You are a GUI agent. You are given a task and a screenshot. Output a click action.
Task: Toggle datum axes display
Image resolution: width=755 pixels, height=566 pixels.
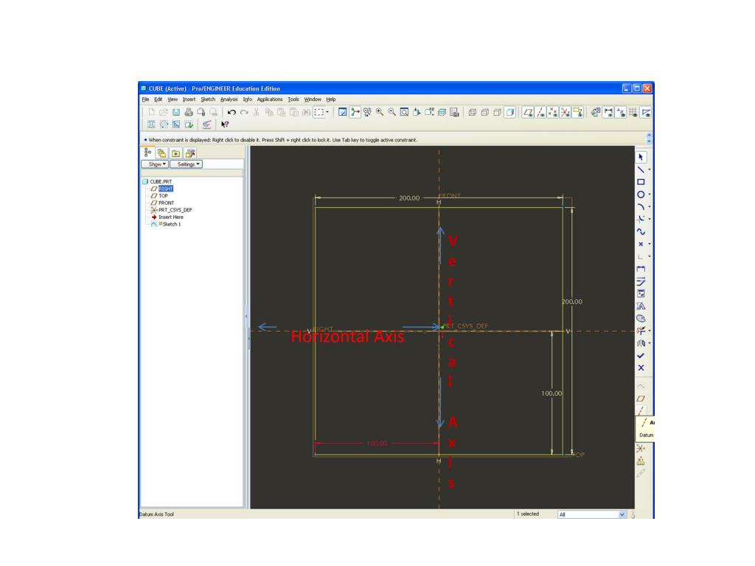pyautogui.click(x=540, y=113)
